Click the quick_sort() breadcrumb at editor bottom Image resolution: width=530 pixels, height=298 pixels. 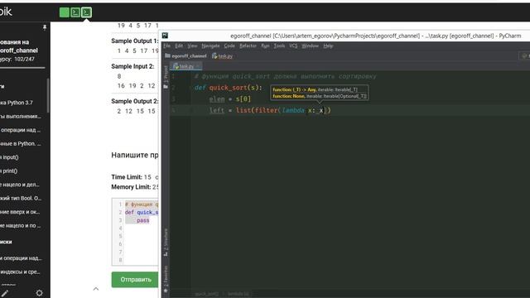[x=206, y=294]
